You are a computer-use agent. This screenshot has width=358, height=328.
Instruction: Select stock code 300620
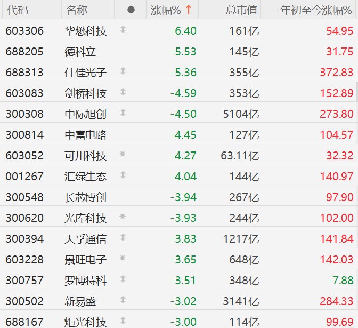click(x=25, y=218)
